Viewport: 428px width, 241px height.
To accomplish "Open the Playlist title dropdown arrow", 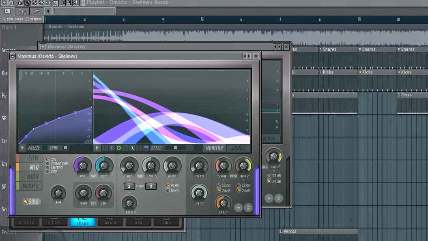I will click(x=172, y=3).
